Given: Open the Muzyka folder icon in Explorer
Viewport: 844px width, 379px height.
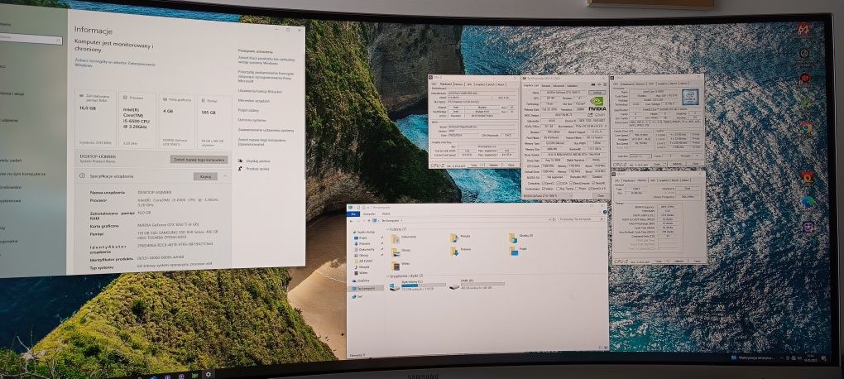Looking at the screenshot, I should coord(454,238).
